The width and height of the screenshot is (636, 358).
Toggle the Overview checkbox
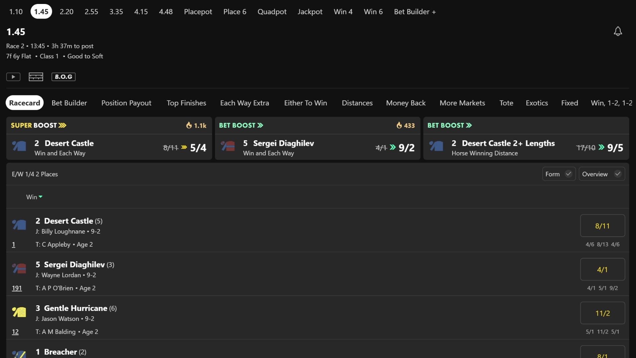618,174
